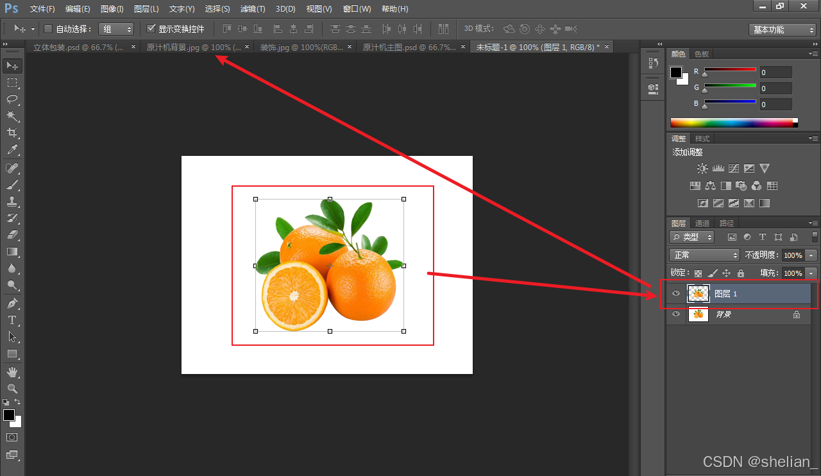The width and height of the screenshot is (821, 476).
Task: Open the 类型 layer filter dropdown
Action: (691, 237)
